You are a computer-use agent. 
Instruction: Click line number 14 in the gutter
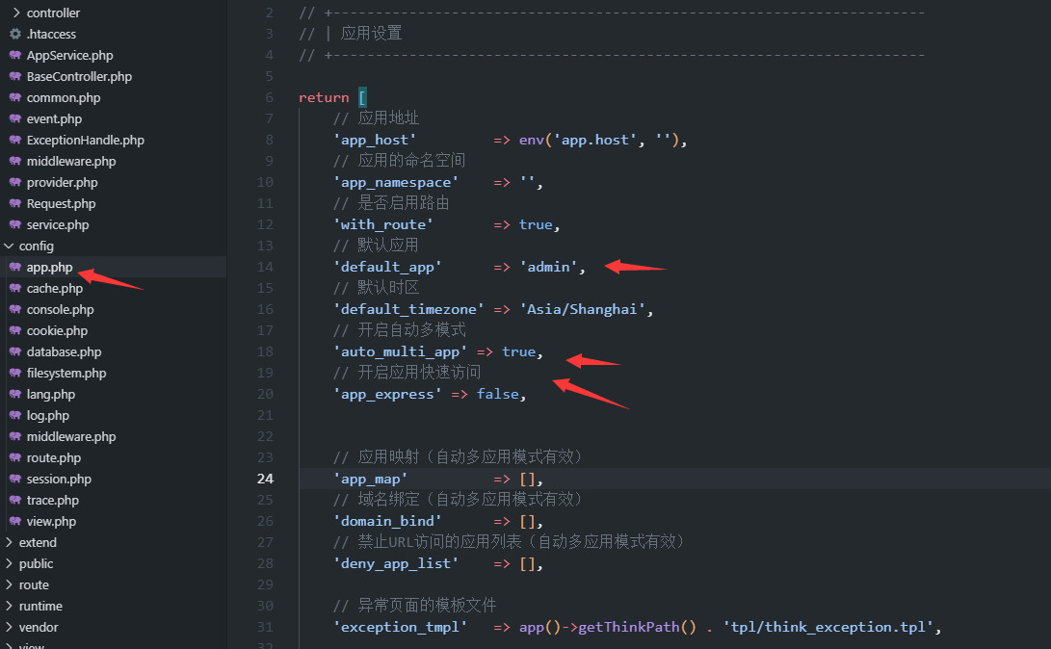(x=266, y=267)
